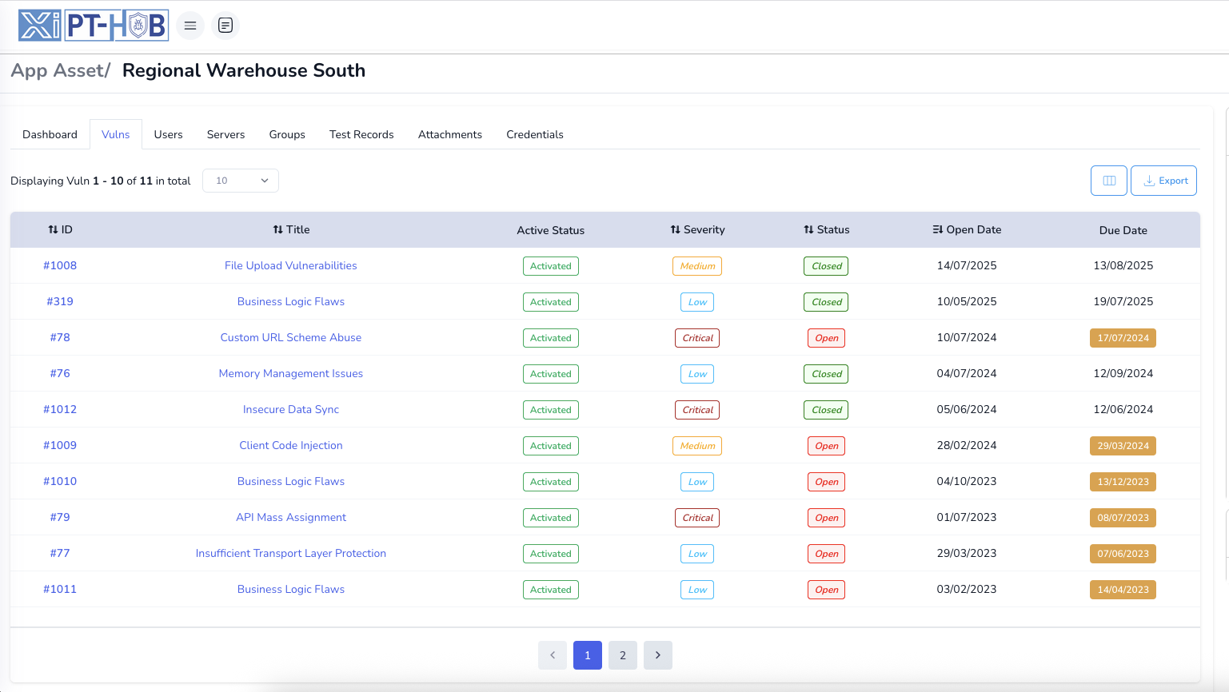The width and height of the screenshot is (1229, 692).
Task: Sort table by ID column
Action: click(x=60, y=229)
